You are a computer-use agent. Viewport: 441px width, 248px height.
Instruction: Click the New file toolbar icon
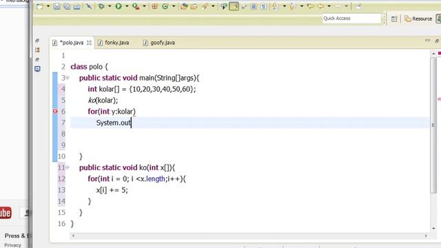(40, 6)
